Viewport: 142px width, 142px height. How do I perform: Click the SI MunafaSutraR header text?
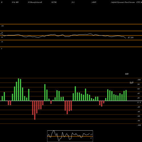coord(35,2)
